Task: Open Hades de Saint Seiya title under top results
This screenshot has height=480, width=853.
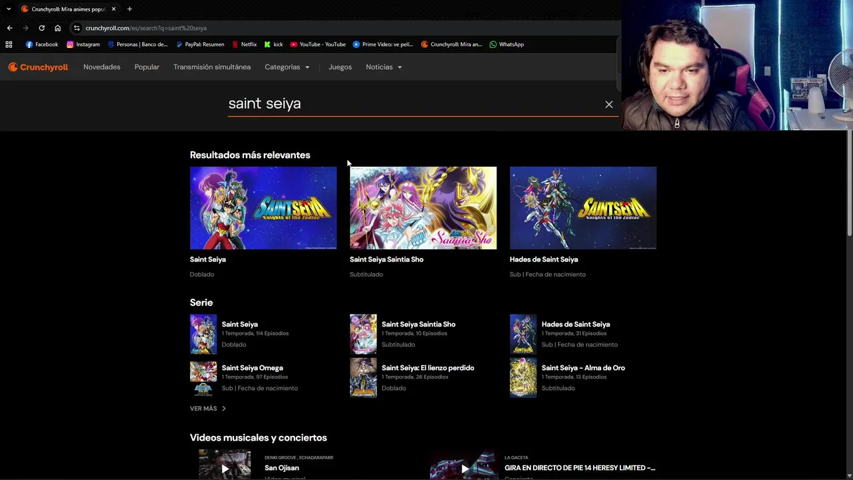Action: pyautogui.click(x=544, y=259)
